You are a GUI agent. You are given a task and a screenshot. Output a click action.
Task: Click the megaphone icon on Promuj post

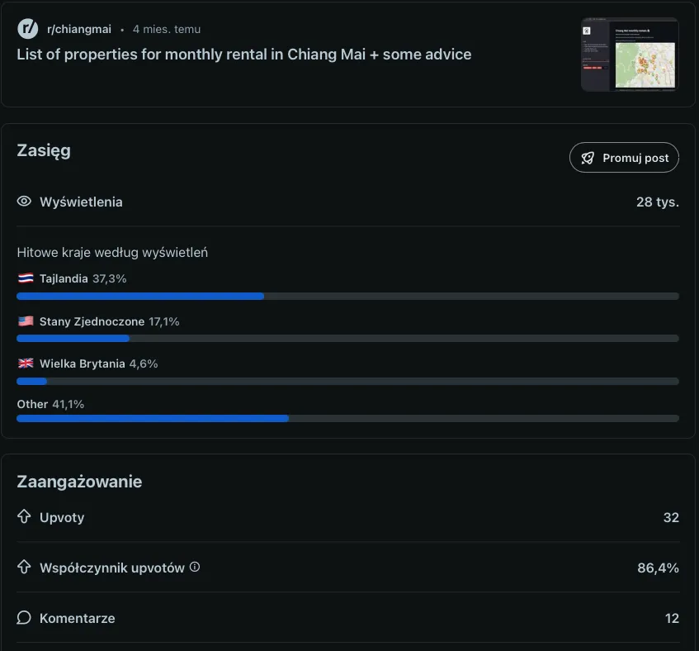click(x=588, y=158)
